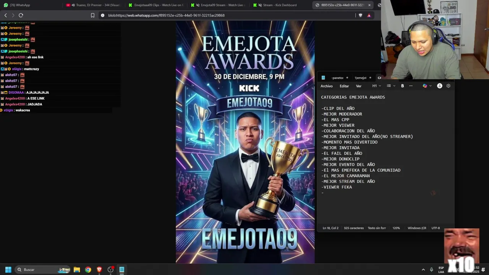Click the taskbar Buscar search box
The width and height of the screenshot is (489, 275).
pos(43,270)
